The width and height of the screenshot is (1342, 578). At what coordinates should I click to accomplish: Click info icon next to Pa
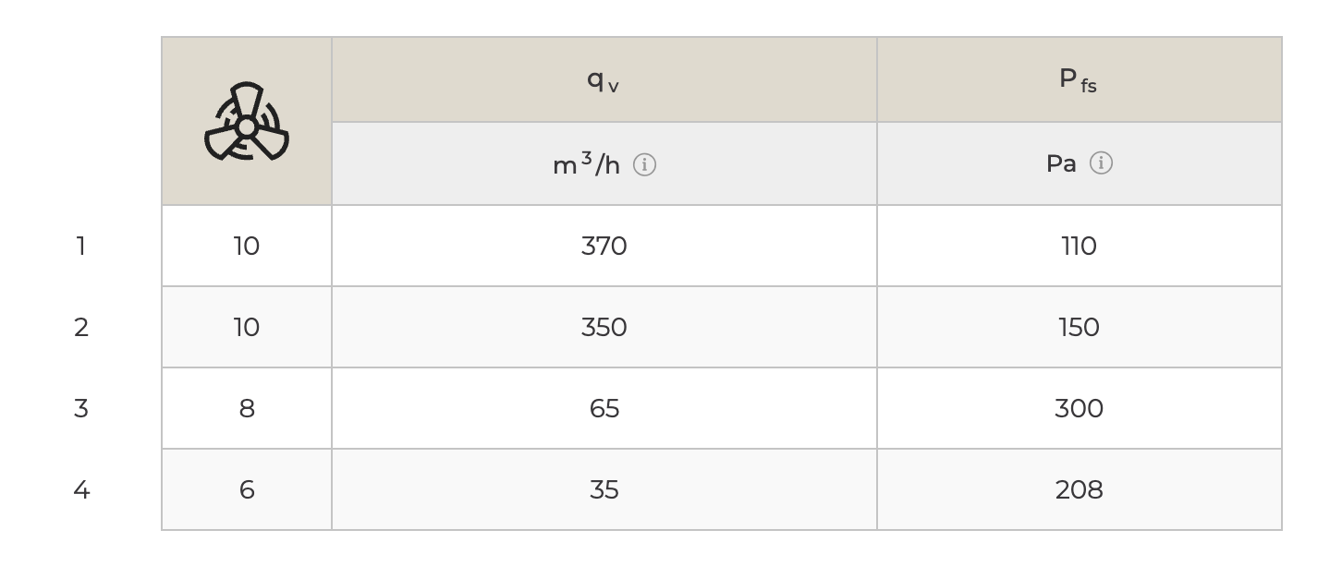pyautogui.click(x=1101, y=163)
